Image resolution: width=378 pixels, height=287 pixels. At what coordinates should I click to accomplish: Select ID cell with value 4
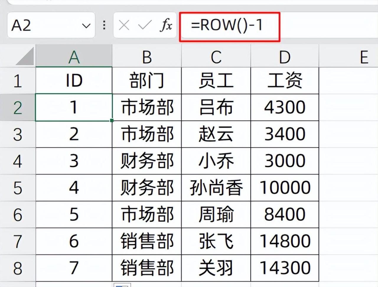coord(74,187)
